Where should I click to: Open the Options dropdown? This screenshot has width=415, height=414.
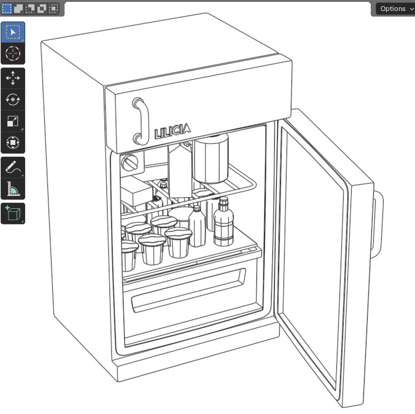pos(395,9)
